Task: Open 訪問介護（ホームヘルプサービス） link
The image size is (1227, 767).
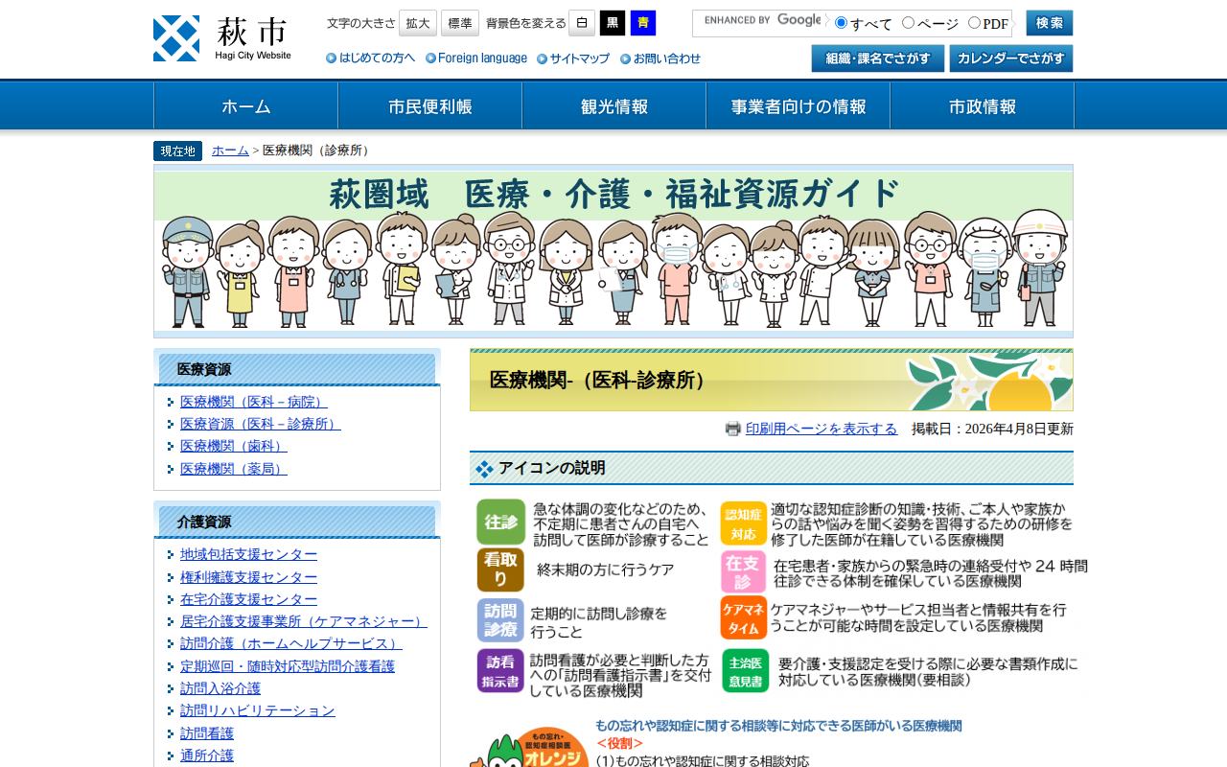Action: pyautogui.click(x=291, y=643)
